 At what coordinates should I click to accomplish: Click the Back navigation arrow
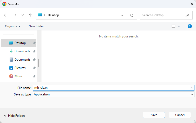click(x=6, y=15)
